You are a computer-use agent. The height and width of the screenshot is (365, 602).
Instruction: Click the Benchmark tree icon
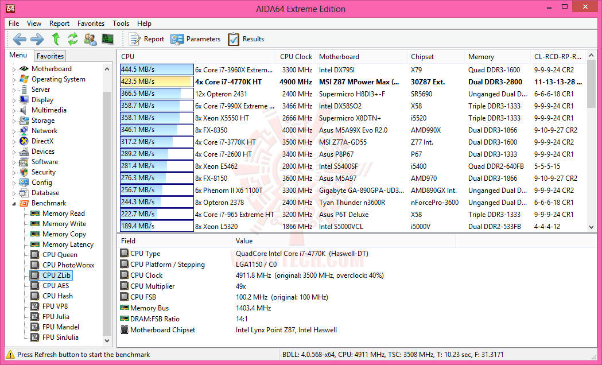24,203
